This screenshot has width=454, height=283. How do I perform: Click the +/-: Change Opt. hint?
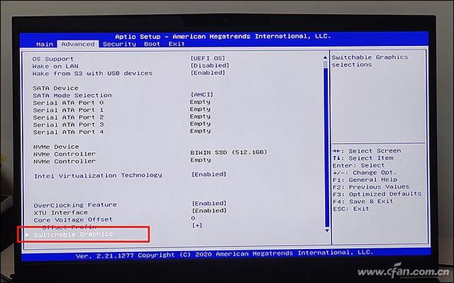tap(365, 173)
